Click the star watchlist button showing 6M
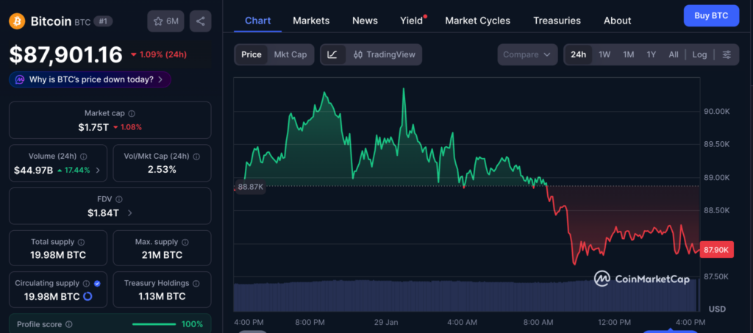The height and width of the screenshot is (333, 753). coord(165,21)
